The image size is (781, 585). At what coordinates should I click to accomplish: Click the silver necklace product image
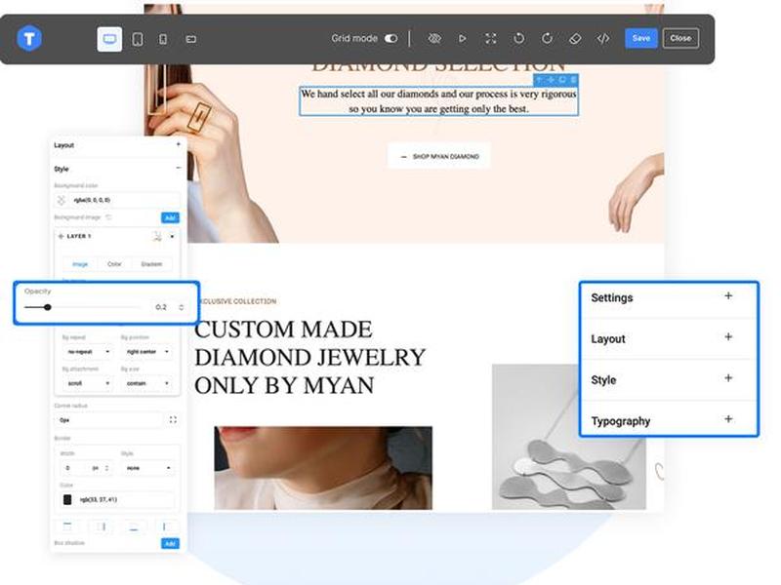[x=569, y=437]
